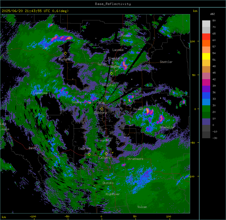Click the Sundre town label

click(x=77, y=102)
